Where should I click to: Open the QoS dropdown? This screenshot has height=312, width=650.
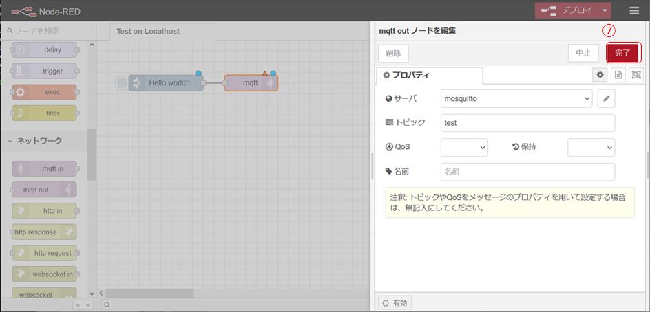(x=464, y=147)
